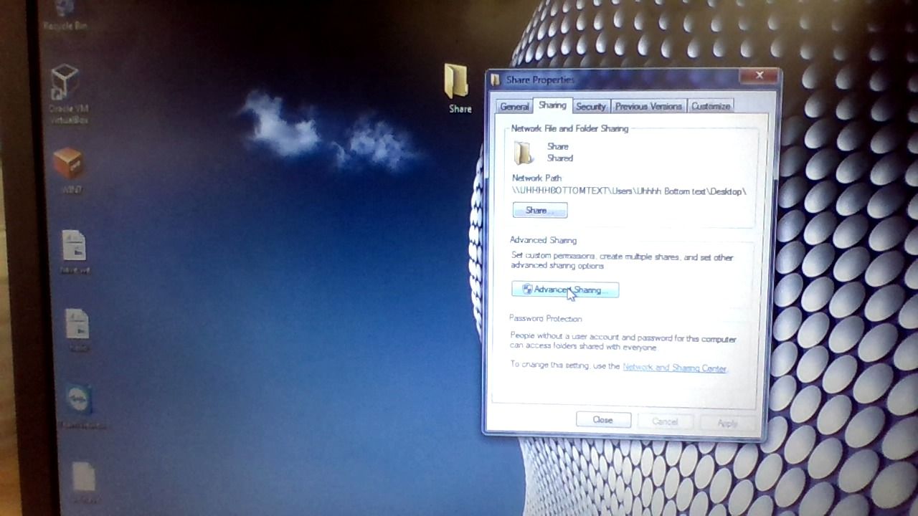Viewport: 918px width, 516px height.
Task: Switch to the Security tab
Action: click(x=590, y=105)
